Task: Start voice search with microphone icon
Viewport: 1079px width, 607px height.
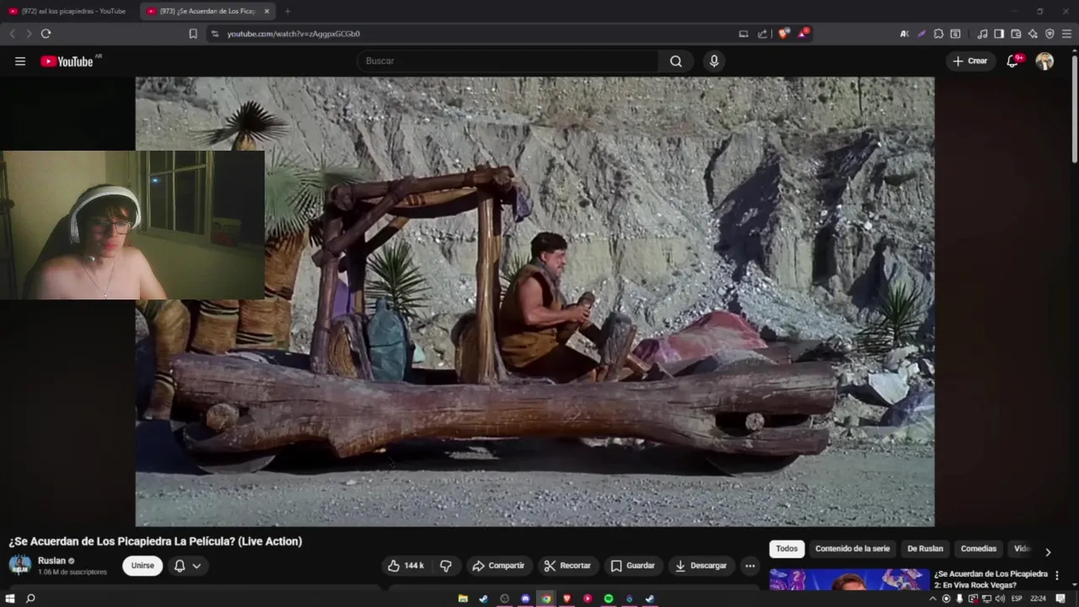Action: tap(714, 61)
